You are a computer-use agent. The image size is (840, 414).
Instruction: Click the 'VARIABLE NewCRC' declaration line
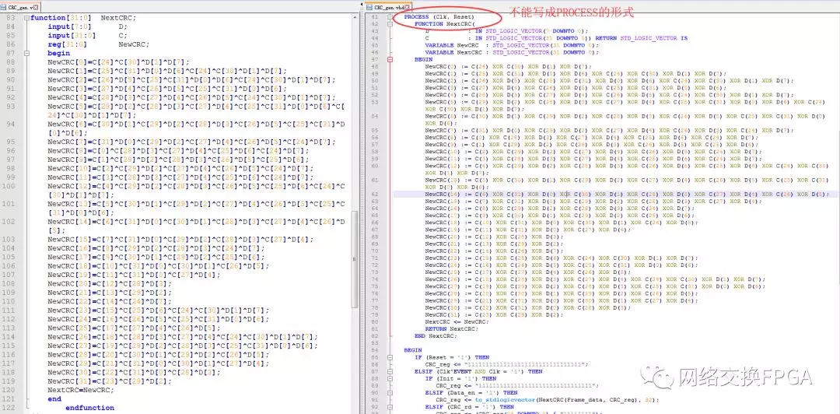[x=512, y=46]
